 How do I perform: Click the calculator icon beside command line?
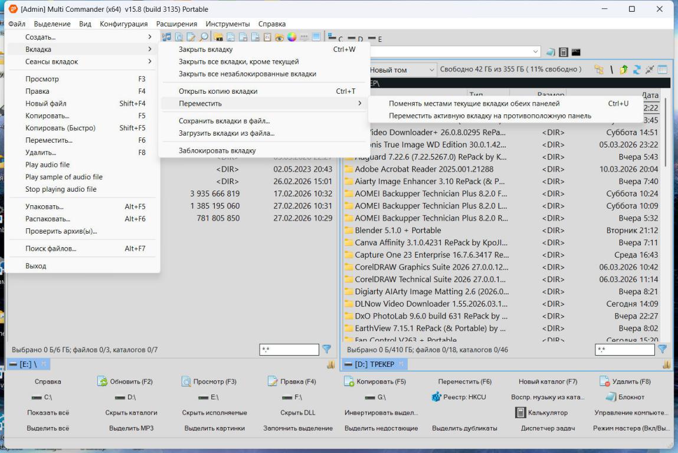564,52
